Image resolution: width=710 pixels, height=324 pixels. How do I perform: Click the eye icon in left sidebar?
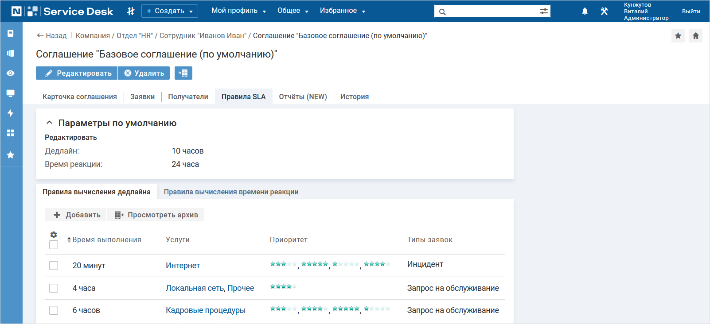click(11, 73)
